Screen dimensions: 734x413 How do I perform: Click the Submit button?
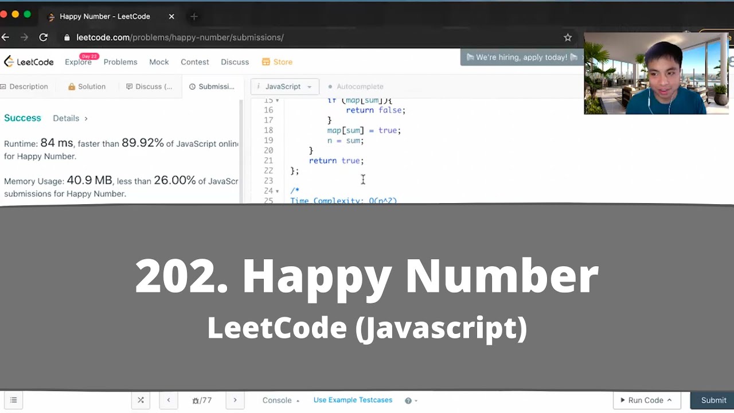pos(713,400)
